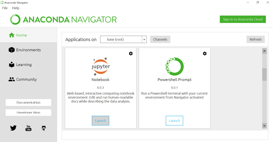The image size is (273, 142).
Task: Open the Channels dialog
Action: [160, 39]
